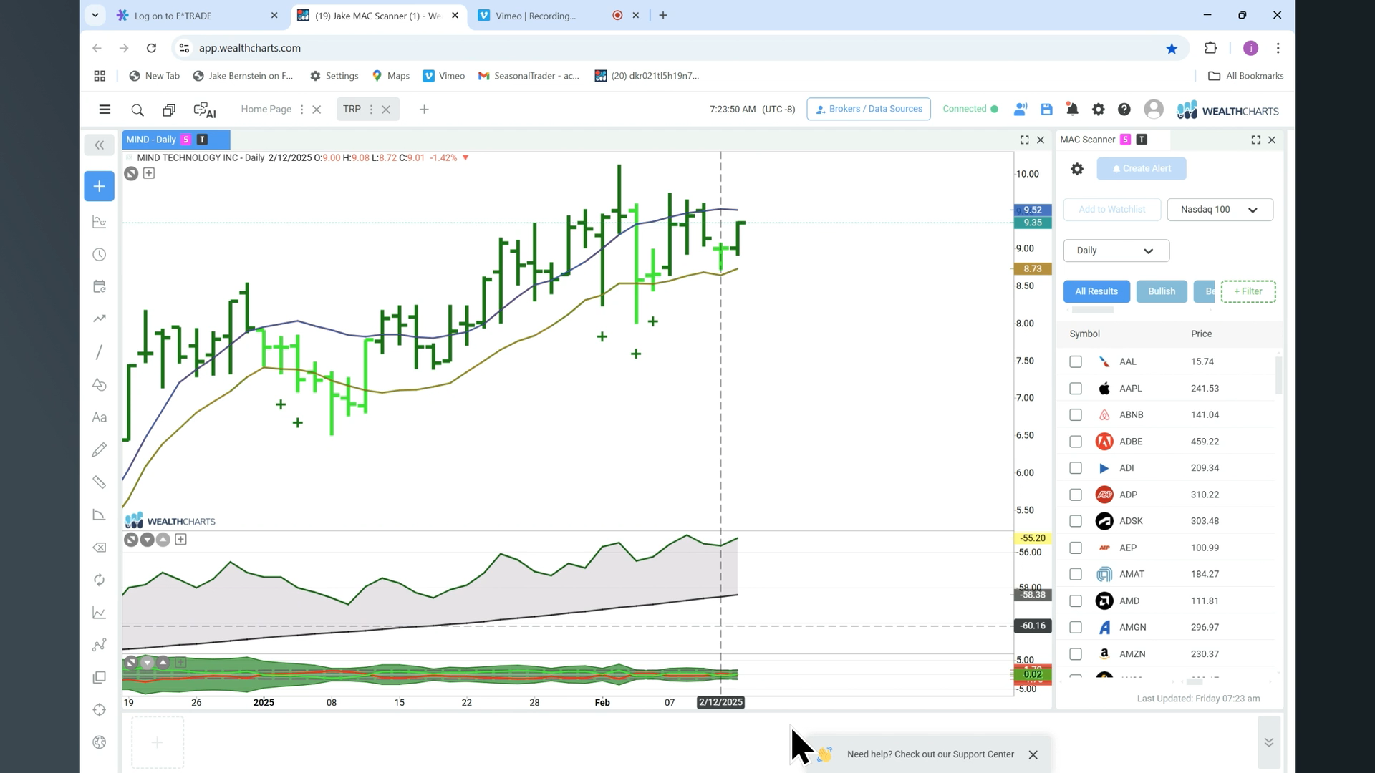Select the trend line arrow tool
1375x773 pixels.
click(x=100, y=319)
